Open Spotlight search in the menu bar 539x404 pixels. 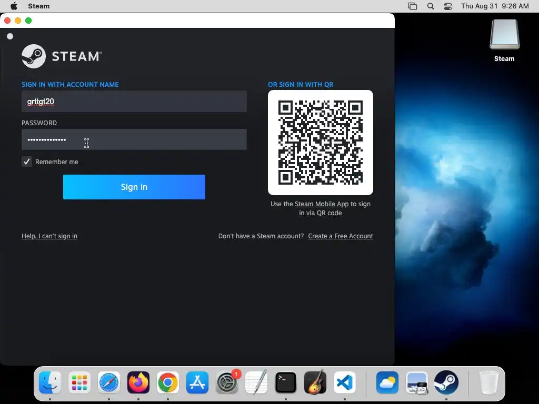[431, 6]
